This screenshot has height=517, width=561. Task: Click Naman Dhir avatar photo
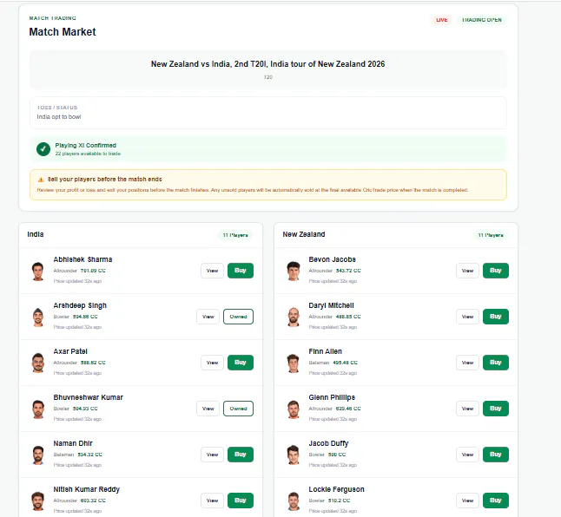pos(38,455)
